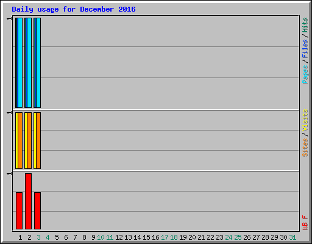Click the cyan Pages bar for day 2

(29, 63)
